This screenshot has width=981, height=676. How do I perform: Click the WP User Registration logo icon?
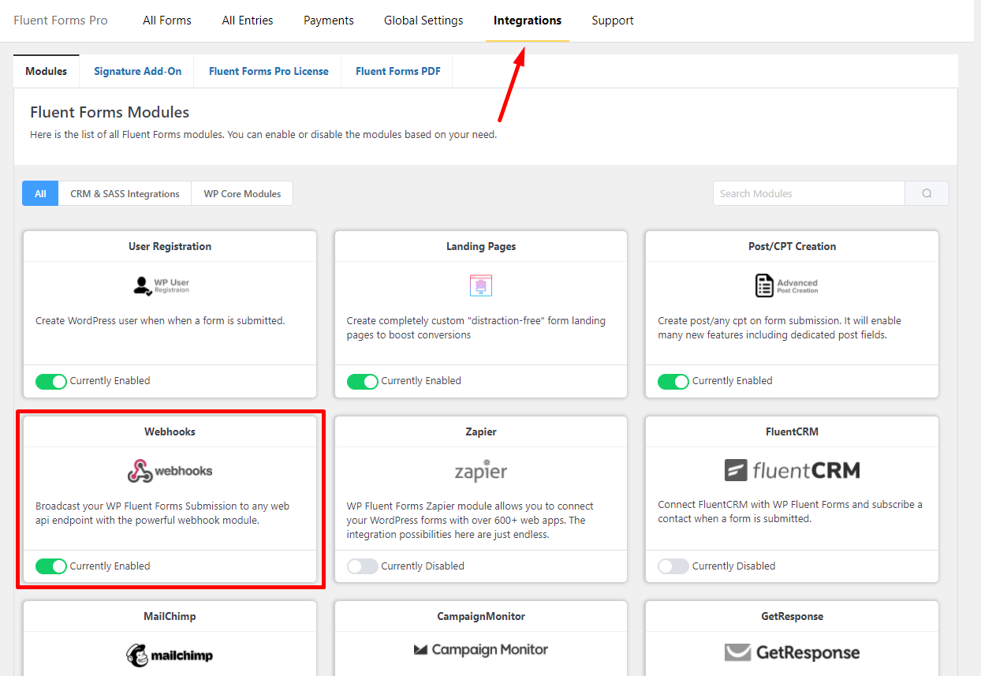pyautogui.click(x=161, y=286)
